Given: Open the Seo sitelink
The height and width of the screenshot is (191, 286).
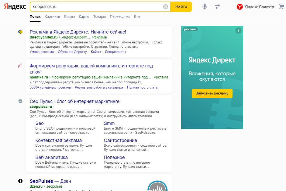Looking at the screenshot, I should pyautogui.click(x=39, y=123).
